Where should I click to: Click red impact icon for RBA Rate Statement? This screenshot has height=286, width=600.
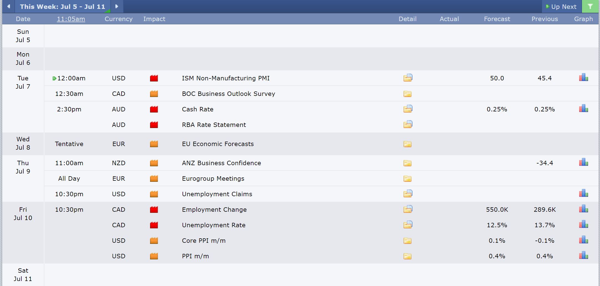(154, 125)
